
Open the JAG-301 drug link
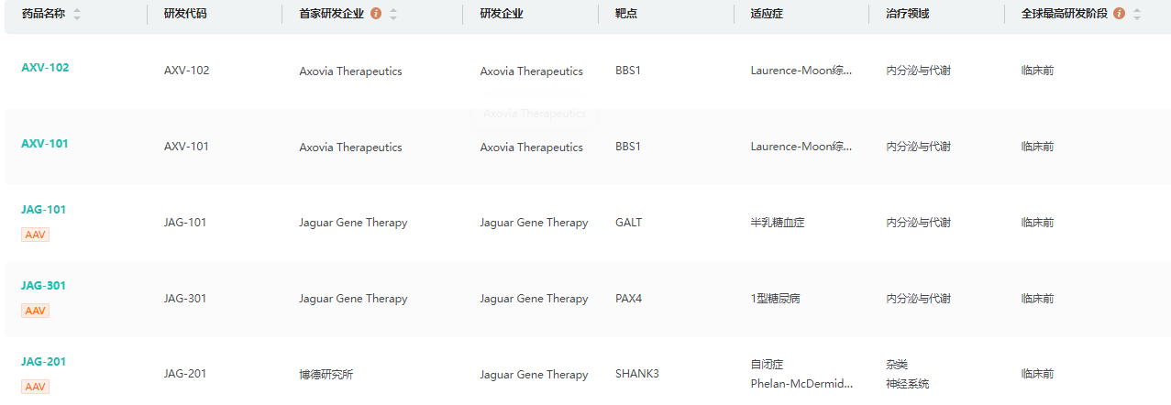pyautogui.click(x=44, y=286)
